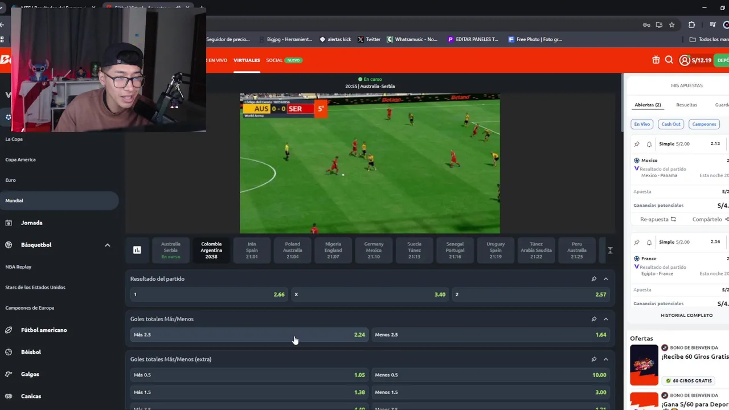
Task: Collapse match list using the vertical arrows icon
Action: [610, 250]
